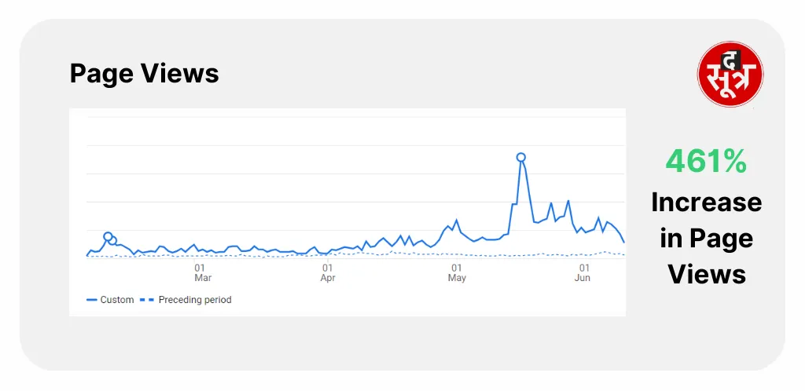Click the solid blue Custom legend line

pyautogui.click(x=92, y=300)
